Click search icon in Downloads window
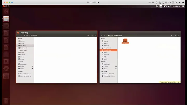 click(171, 35)
